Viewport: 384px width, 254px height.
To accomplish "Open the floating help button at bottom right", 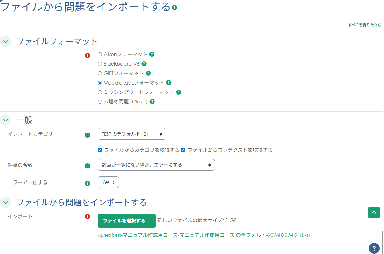I will point(374,248).
